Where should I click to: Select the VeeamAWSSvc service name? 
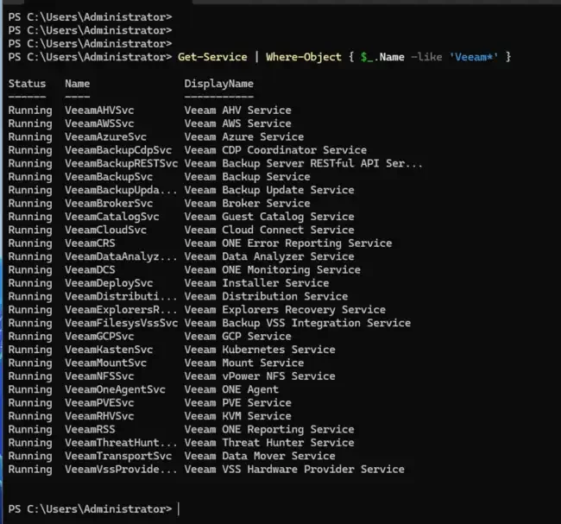point(99,123)
